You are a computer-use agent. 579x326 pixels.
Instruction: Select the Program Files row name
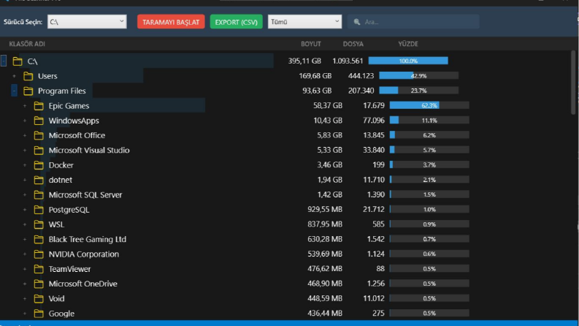[x=61, y=91]
